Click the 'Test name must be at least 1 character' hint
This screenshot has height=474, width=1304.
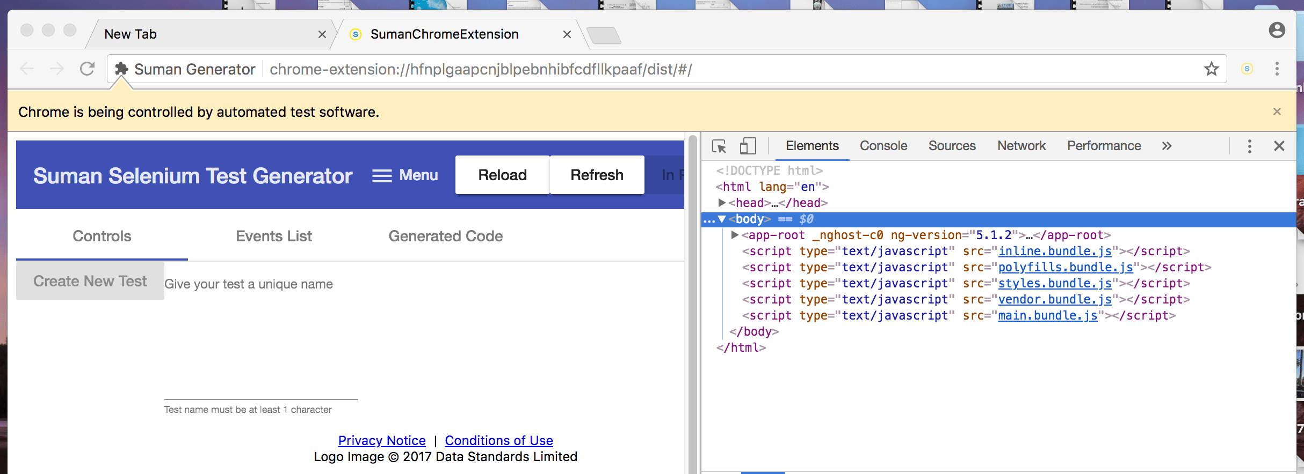click(x=248, y=410)
